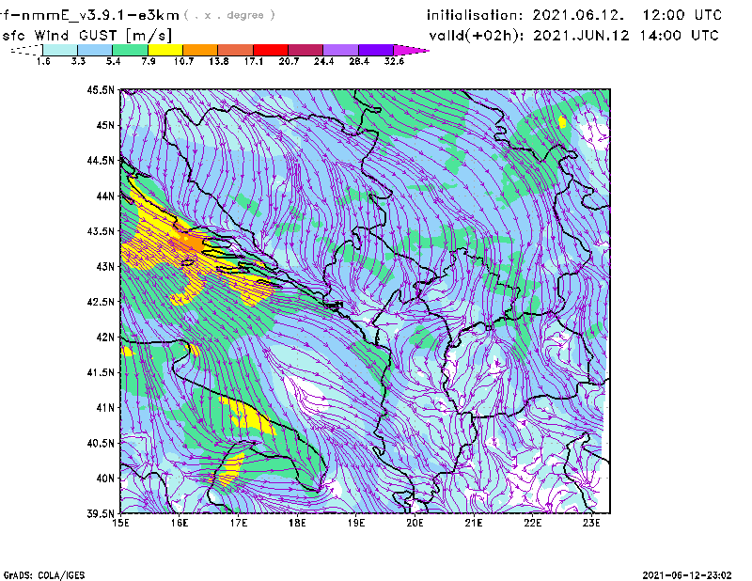Click the light blue 3.3–5.4 legend swatch
This screenshot has width=752, height=581.
click(95, 50)
